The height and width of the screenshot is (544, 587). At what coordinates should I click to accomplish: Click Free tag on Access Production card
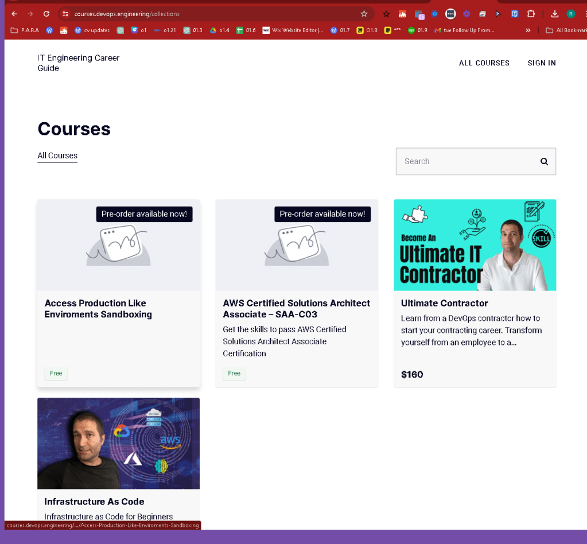tap(56, 373)
